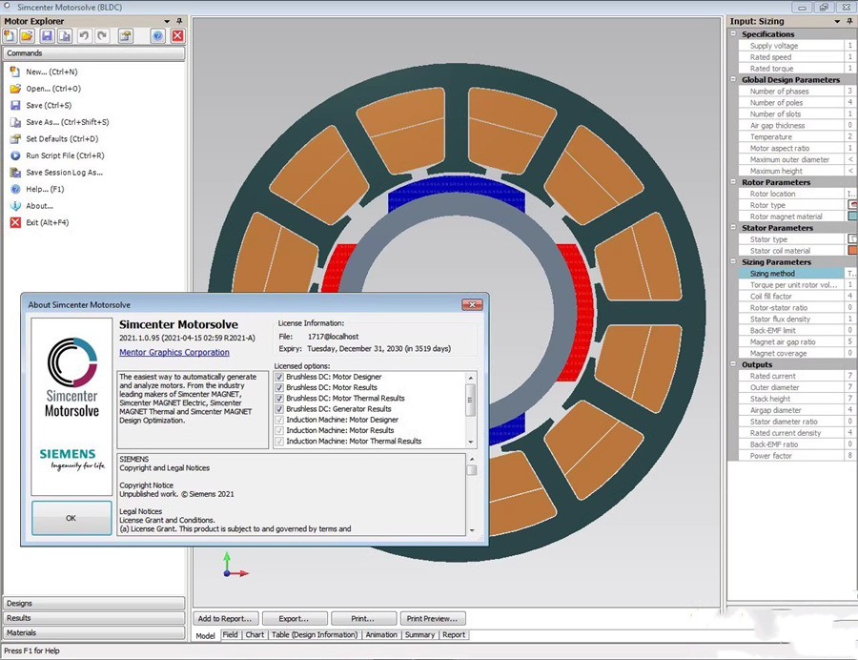Close the About Simcenter Motorsolve dialog
This screenshot has width=858, height=660.
point(472,304)
